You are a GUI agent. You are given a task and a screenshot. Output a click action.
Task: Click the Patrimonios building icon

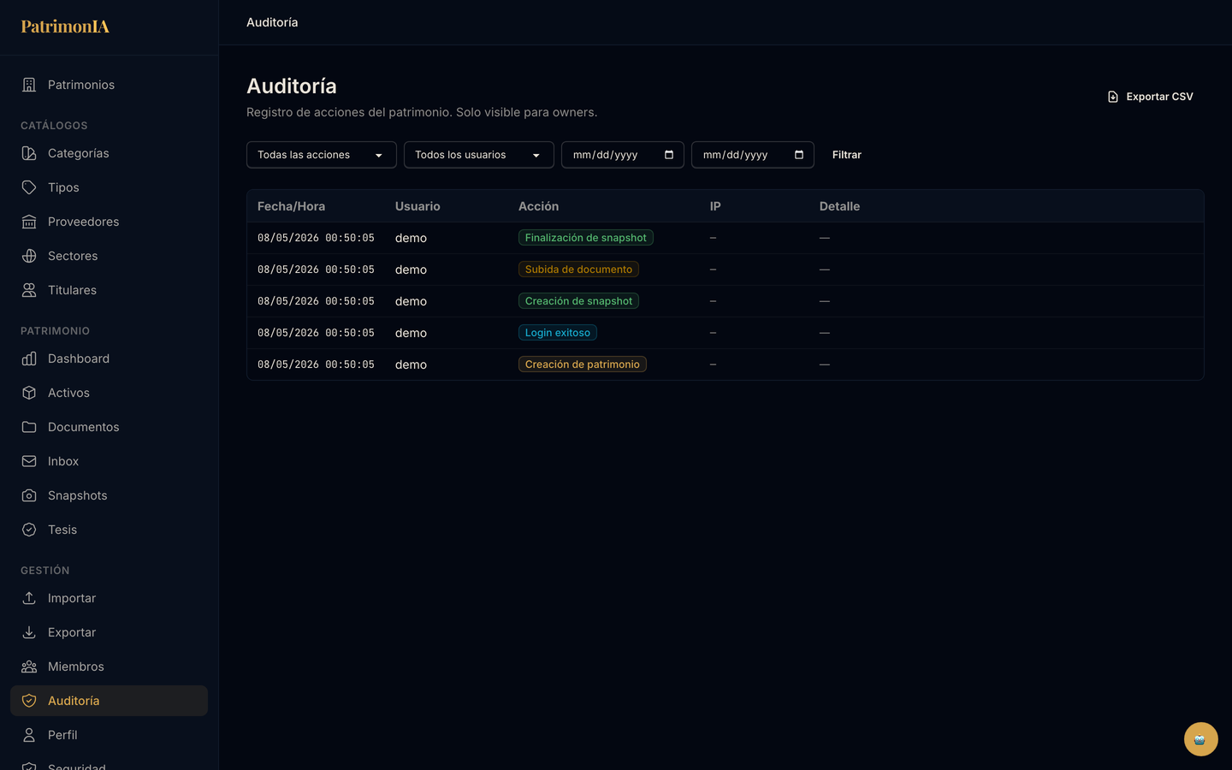(x=29, y=85)
